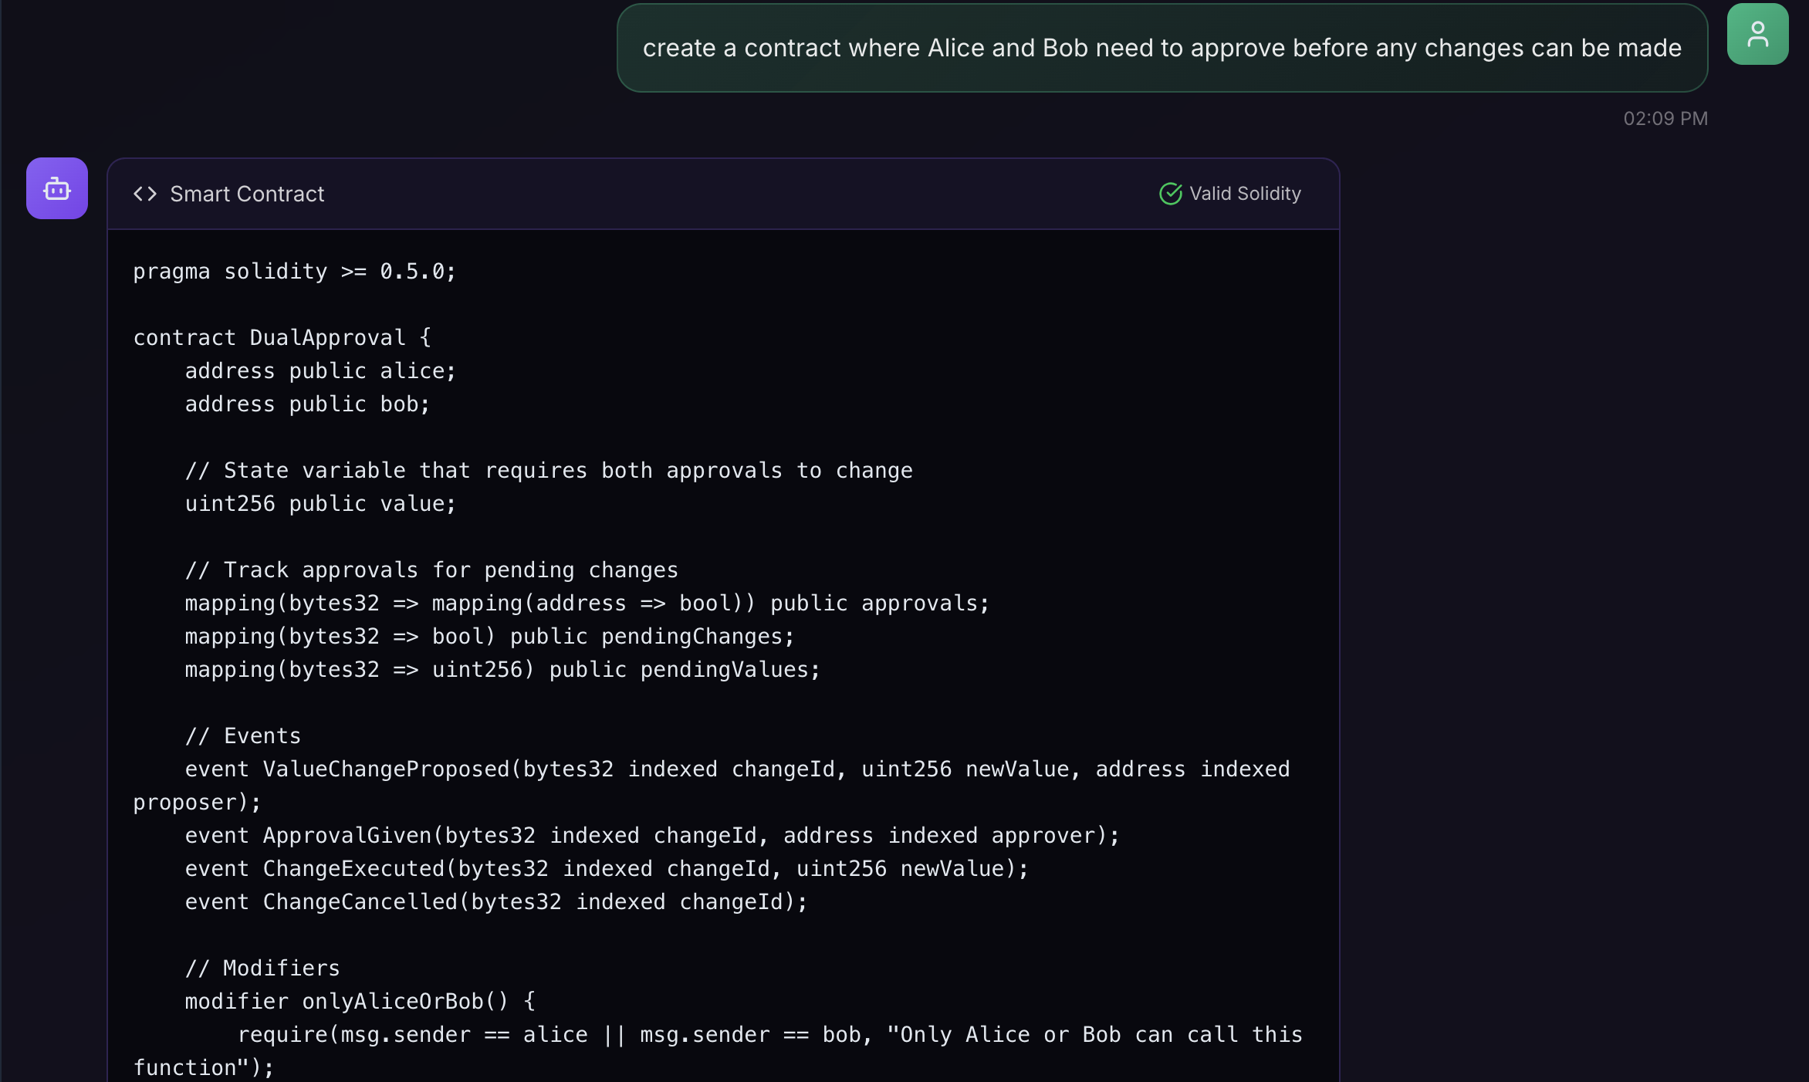This screenshot has height=1082, width=1809.
Task: Click the // Events comment
Action: tap(243, 736)
